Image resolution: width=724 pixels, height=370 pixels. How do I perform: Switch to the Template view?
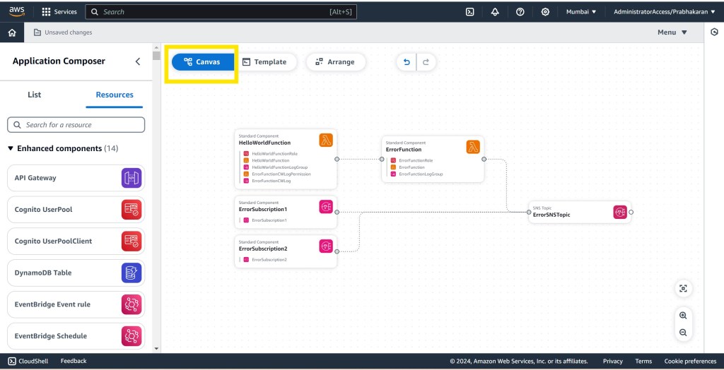[264, 62]
